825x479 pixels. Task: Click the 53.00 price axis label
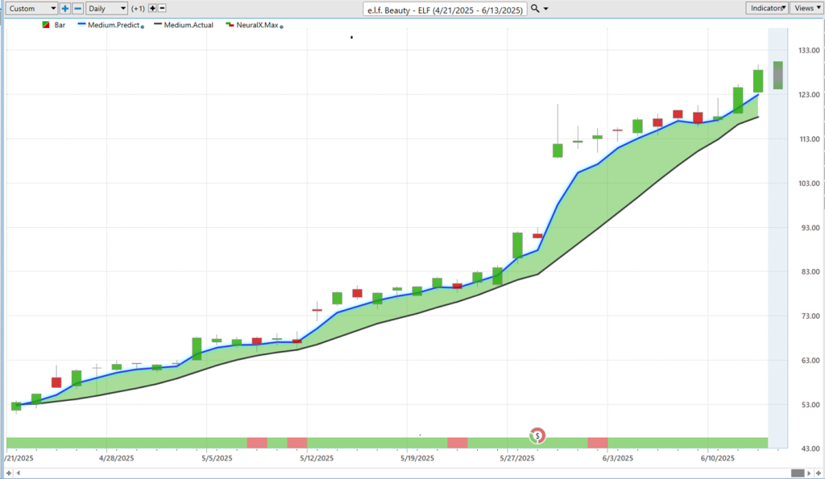(809, 405)
